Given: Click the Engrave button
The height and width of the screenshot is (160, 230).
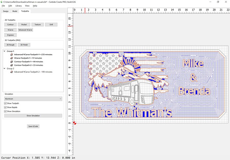Looking at the screenshot, I should [10, 35].
